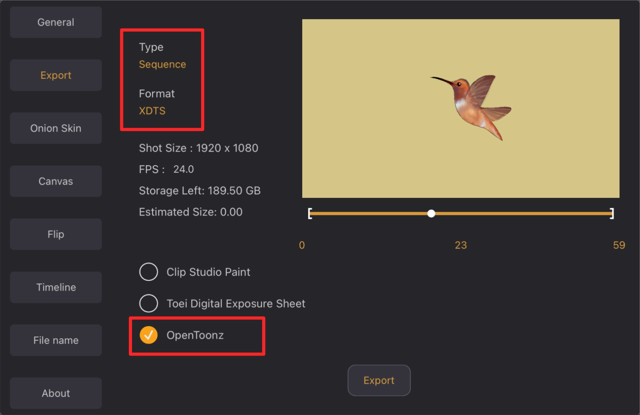Select the Clip Studio Paint radio option
This screenshot has height=415, width=640.
[x=149, y=272]
